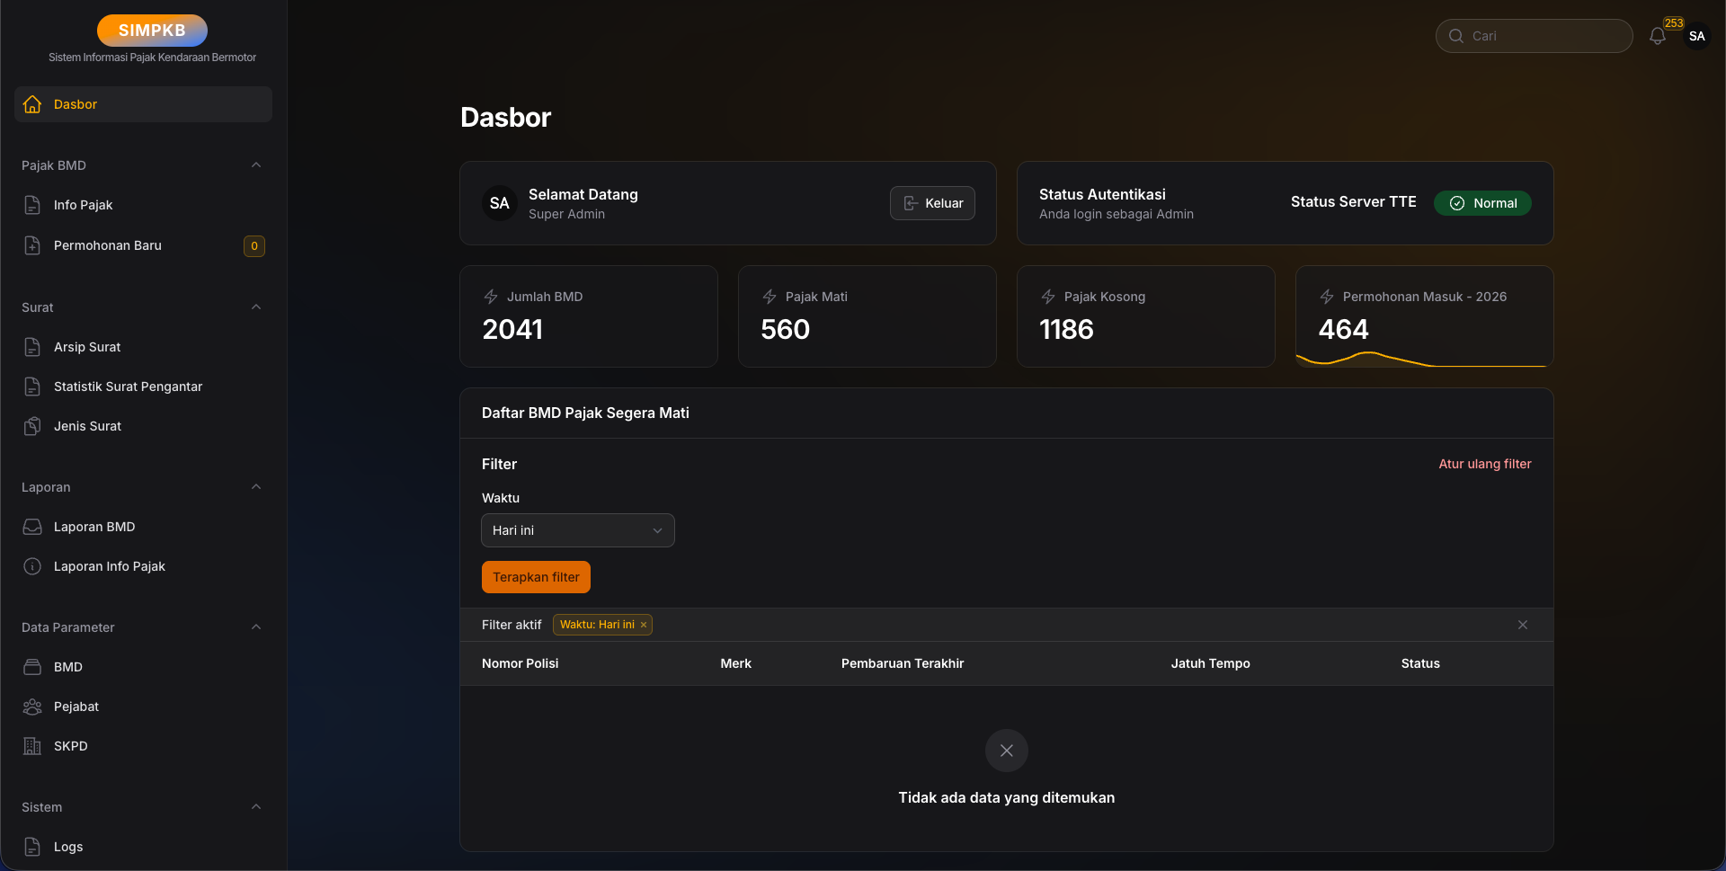Click the Pajak Mati value 560
The image size is (1726, 871).
tap(786, 330)
